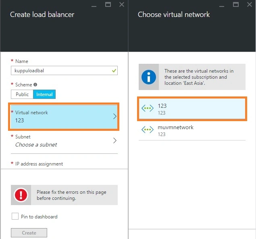Click the Subnet field label
The width and height of the screenshot is (256, 239).
23,137
